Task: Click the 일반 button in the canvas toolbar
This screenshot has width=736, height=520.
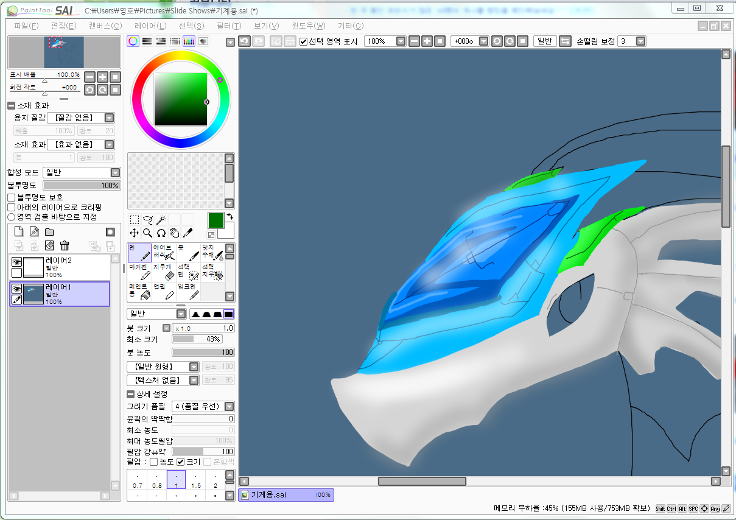Action: (544, 41)
